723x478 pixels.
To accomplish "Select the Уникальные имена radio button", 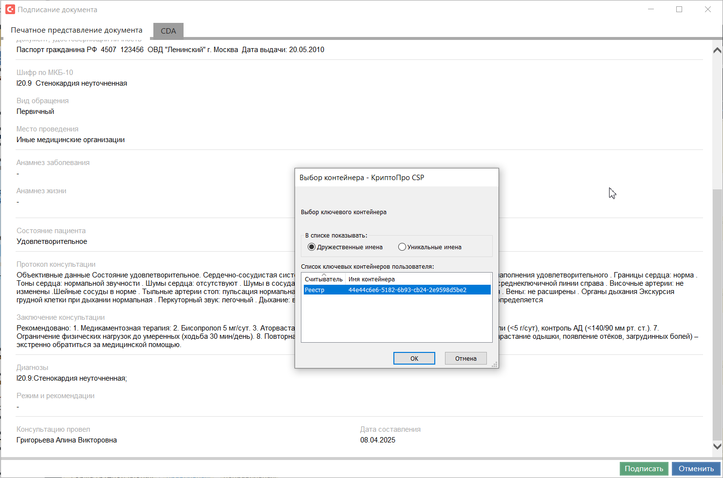I will tap(402, 247).
